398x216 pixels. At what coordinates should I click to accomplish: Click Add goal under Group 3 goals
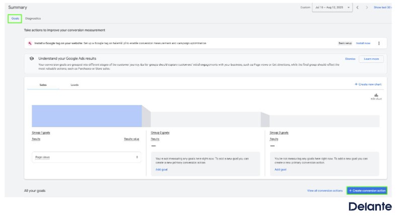pyautogui.click(x=281, y=170)
